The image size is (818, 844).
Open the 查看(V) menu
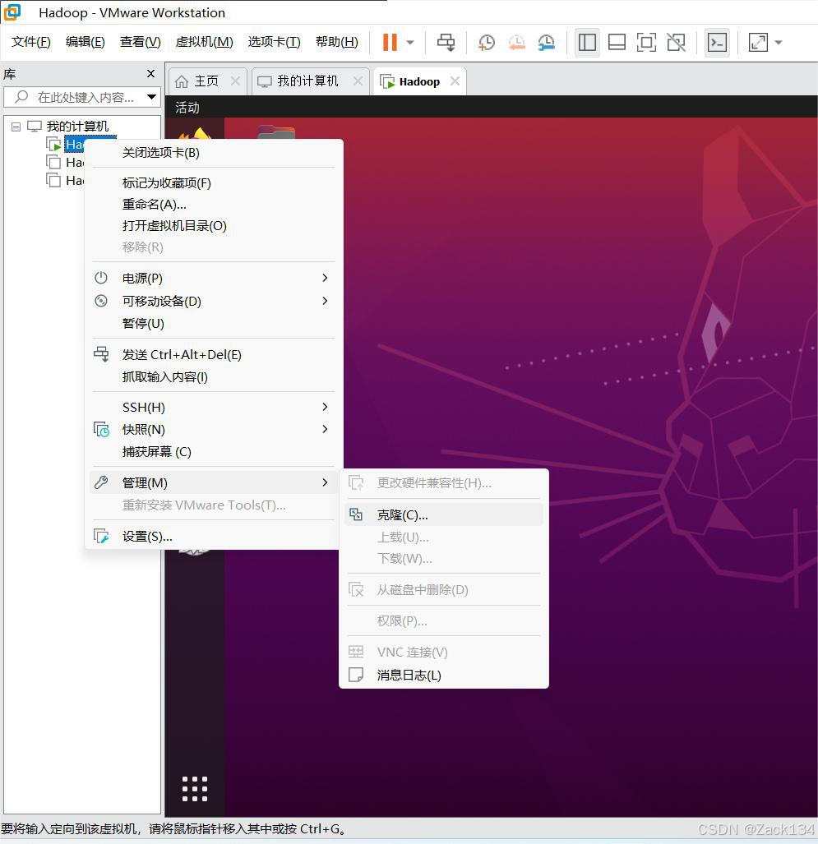(x=140, y=42)
